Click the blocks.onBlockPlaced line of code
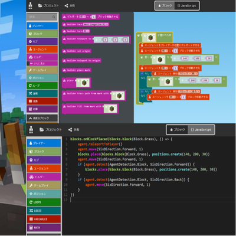 click(122, 139)
